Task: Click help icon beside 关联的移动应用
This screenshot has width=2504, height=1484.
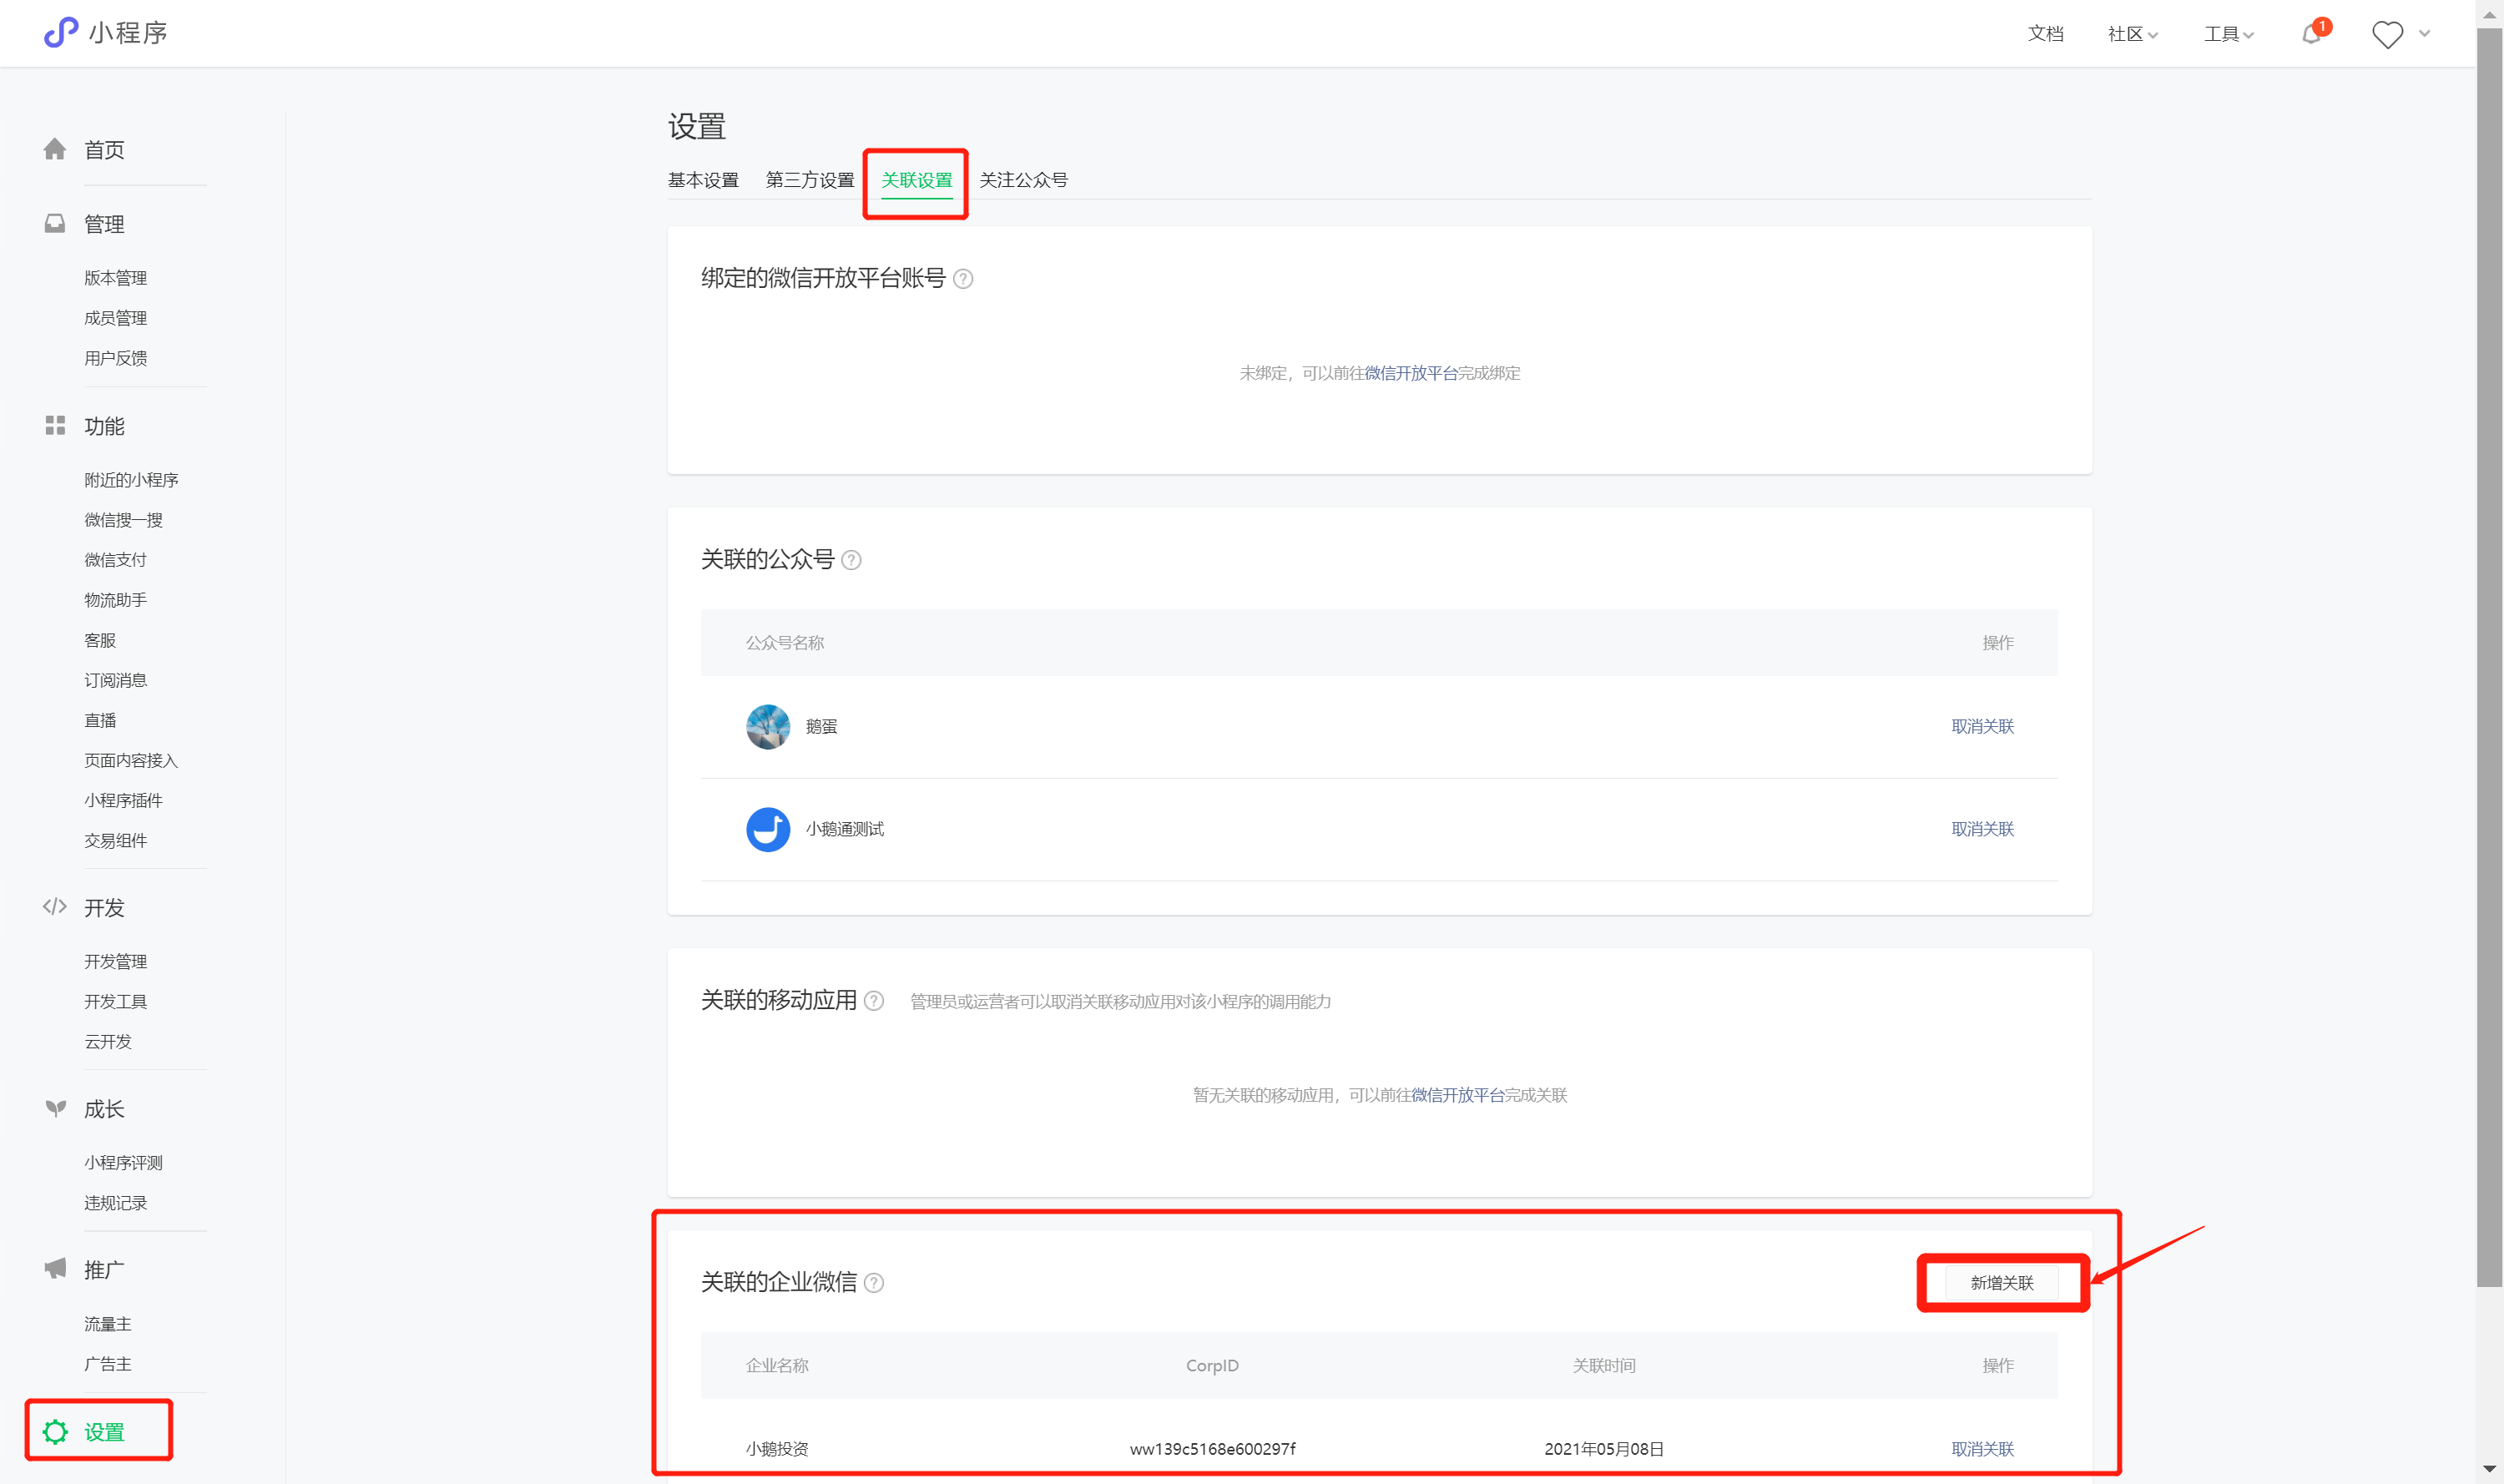Action: 874,1001
